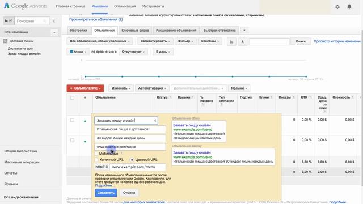Switch to the Расширения объявлений tab
The height and width of the screenshot is (204, 363).
[x=176, y=30]
